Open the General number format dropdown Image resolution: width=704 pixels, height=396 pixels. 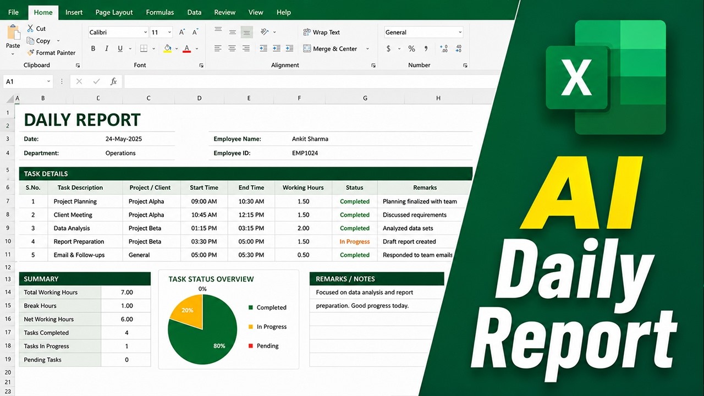pyautogui.click(x=460, y=32)
